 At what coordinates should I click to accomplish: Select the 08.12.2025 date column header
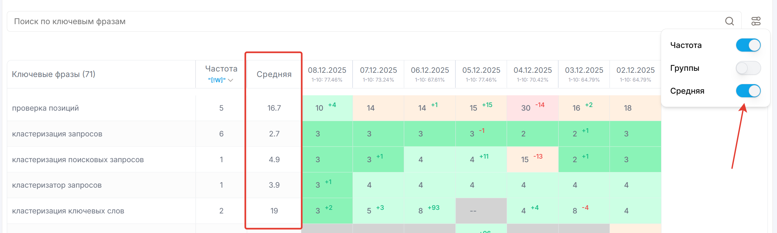tap(327, 70)
